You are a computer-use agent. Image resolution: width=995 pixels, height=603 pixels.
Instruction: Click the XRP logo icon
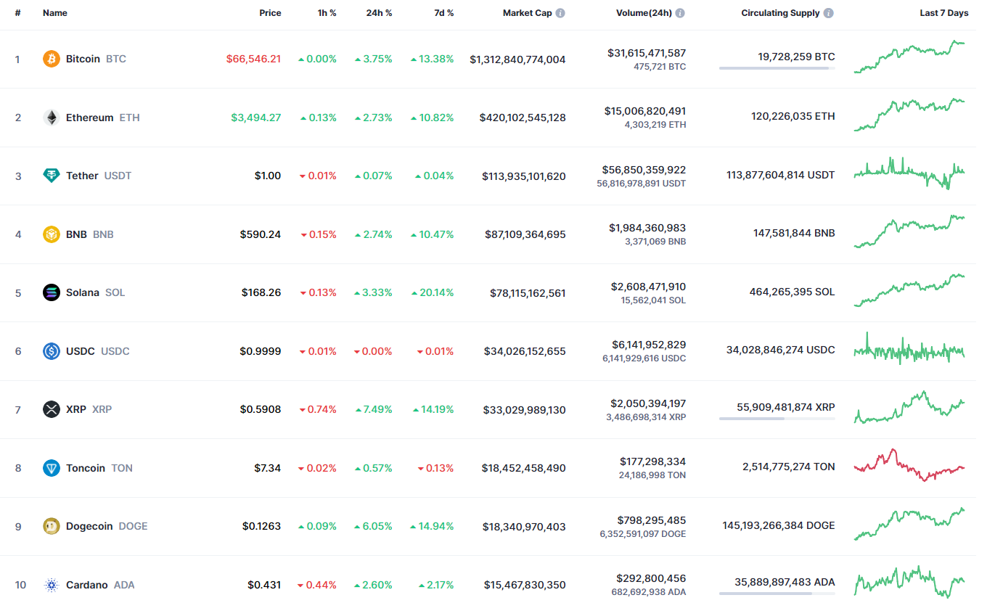(x=51, y=409)
